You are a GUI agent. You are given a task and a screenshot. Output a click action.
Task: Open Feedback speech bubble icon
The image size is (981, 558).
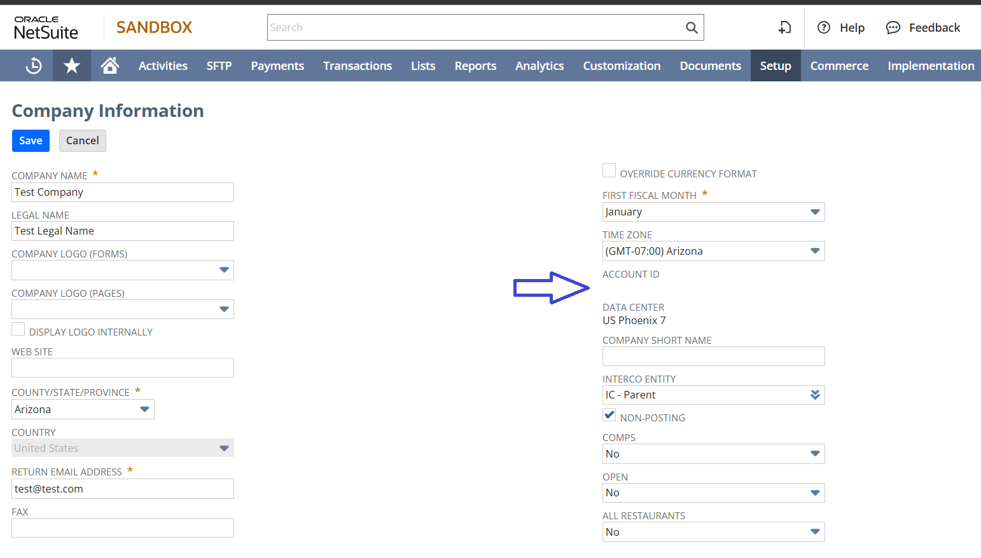pos(893,27)
